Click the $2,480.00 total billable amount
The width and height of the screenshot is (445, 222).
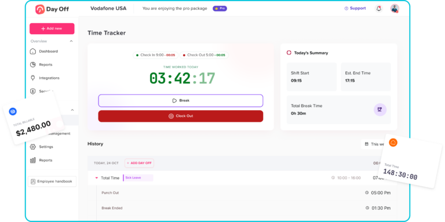pyautogui.click(x=34, y=128)
